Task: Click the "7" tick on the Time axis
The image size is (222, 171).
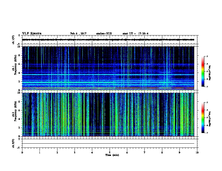Action: pyautogui.click(x=145, y=153)
